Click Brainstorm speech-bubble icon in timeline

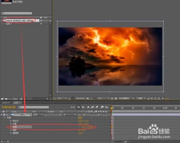tap(102, 107)
